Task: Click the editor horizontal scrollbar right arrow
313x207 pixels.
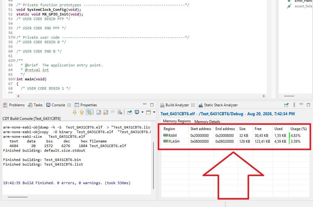Action: tap(264, 96)
